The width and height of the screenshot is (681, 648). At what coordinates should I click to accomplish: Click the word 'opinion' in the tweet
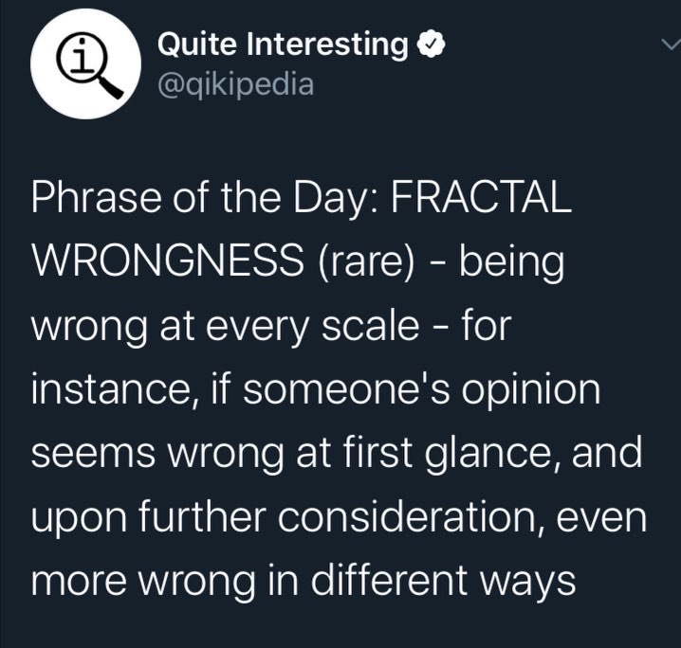click(530, 390)
